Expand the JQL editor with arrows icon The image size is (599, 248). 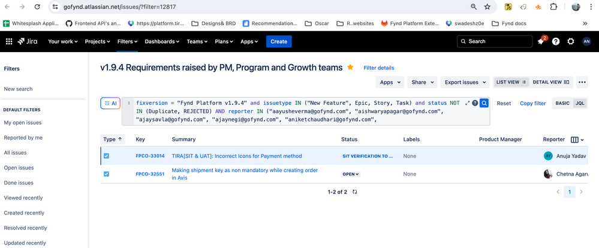point(467,103)
